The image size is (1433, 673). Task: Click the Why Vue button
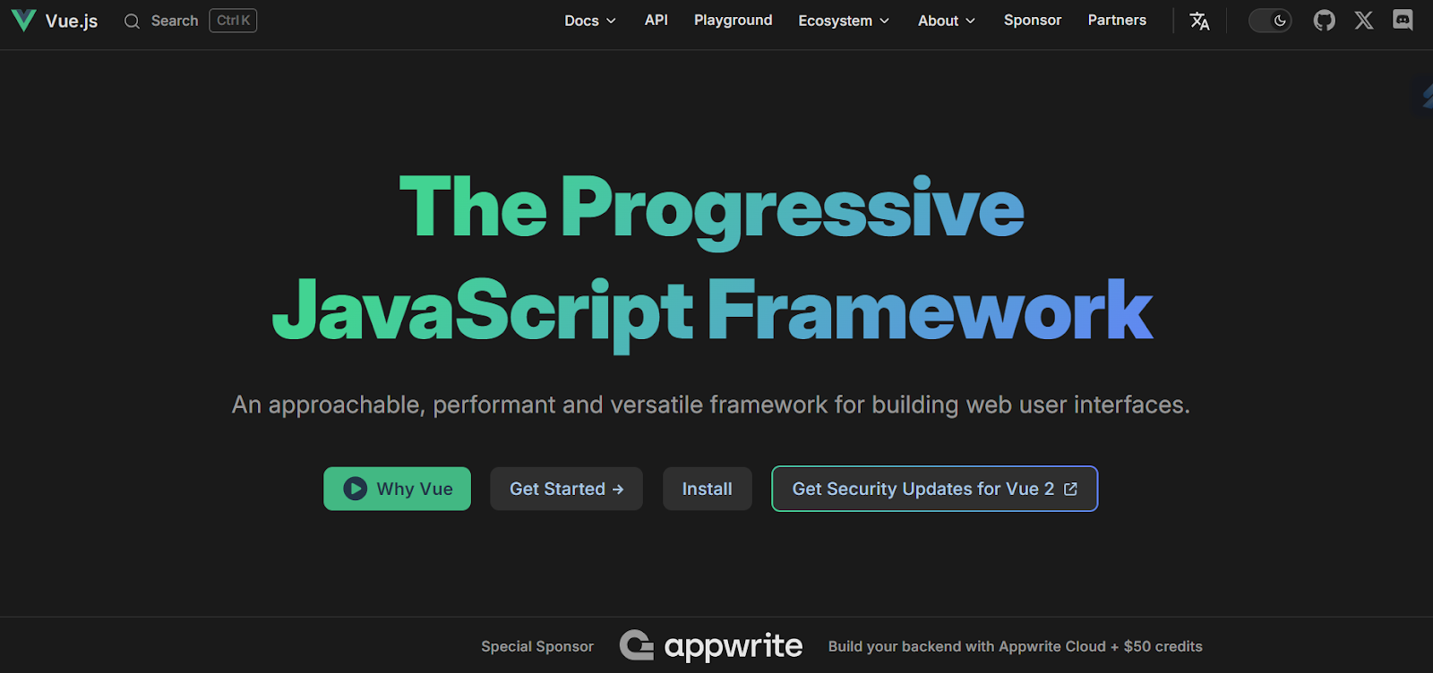click(397, 489)
